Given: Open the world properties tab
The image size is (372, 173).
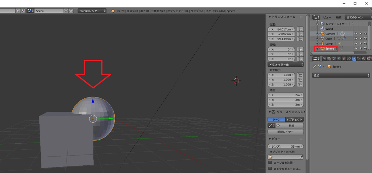Looking at the screenshot, I should point(339,59).
